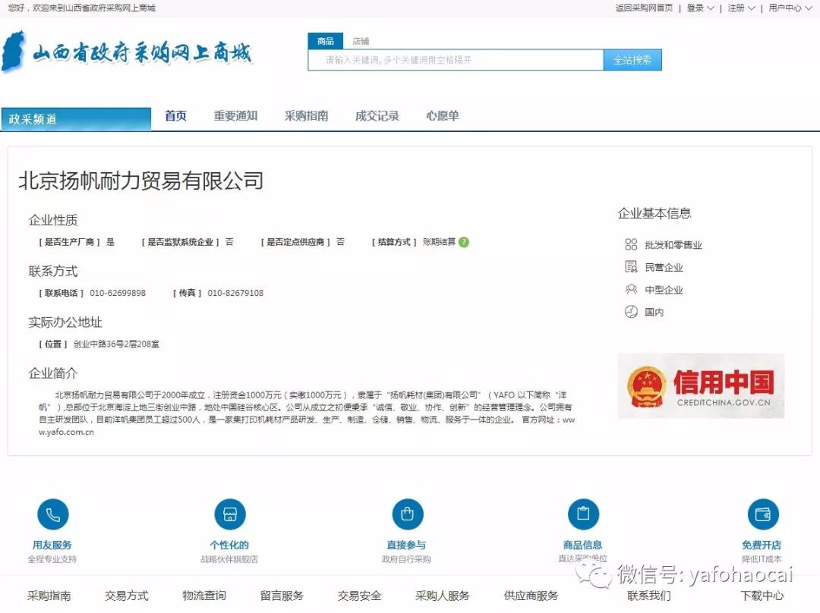This screenshot has width=820, height=613.
Task: Open the 心愿单 navigation item
Action: [443, 115]
